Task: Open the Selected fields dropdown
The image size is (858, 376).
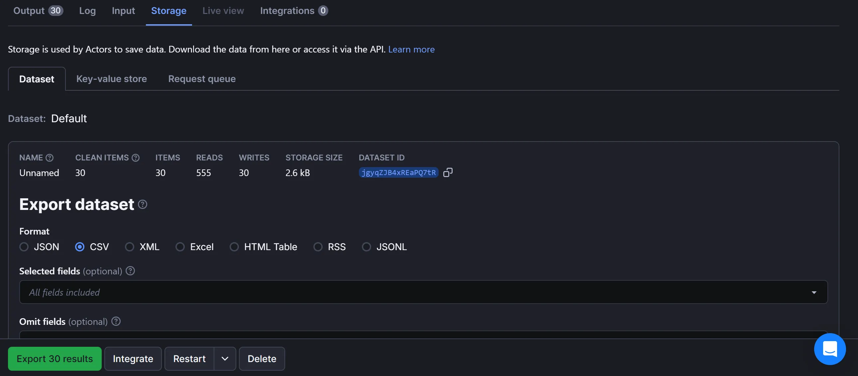Action: (x=423, y=292)
